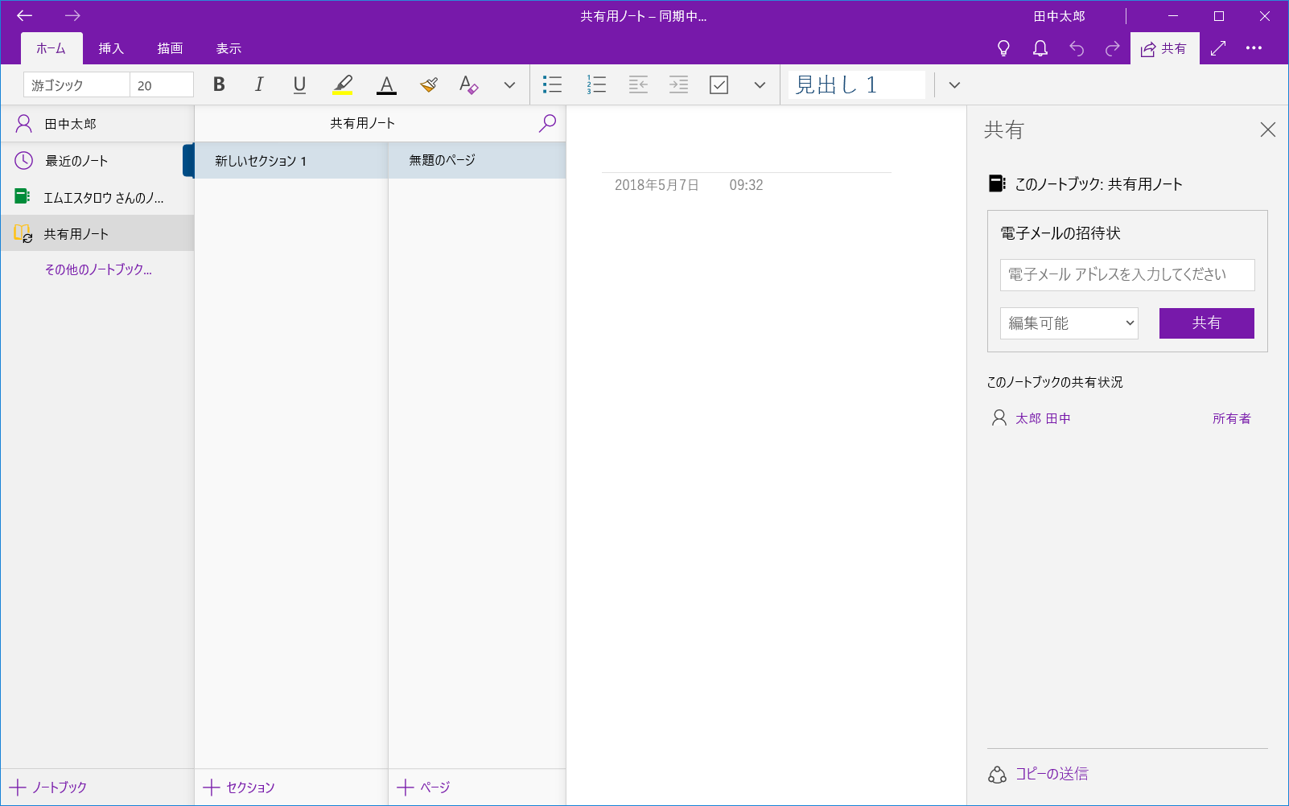Open more formatting options chevron
Viewport: 1289px width, 806px height.
(509, 84)
